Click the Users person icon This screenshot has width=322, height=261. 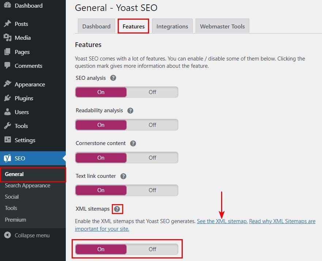click(x=7, y=112)
